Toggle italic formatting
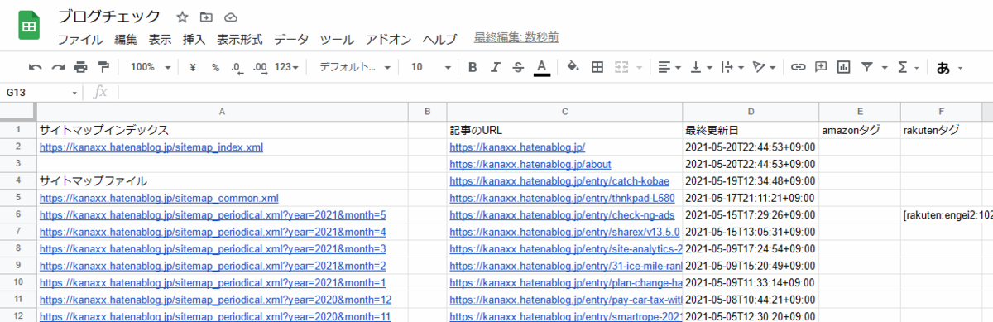 (x=496, y=67)
